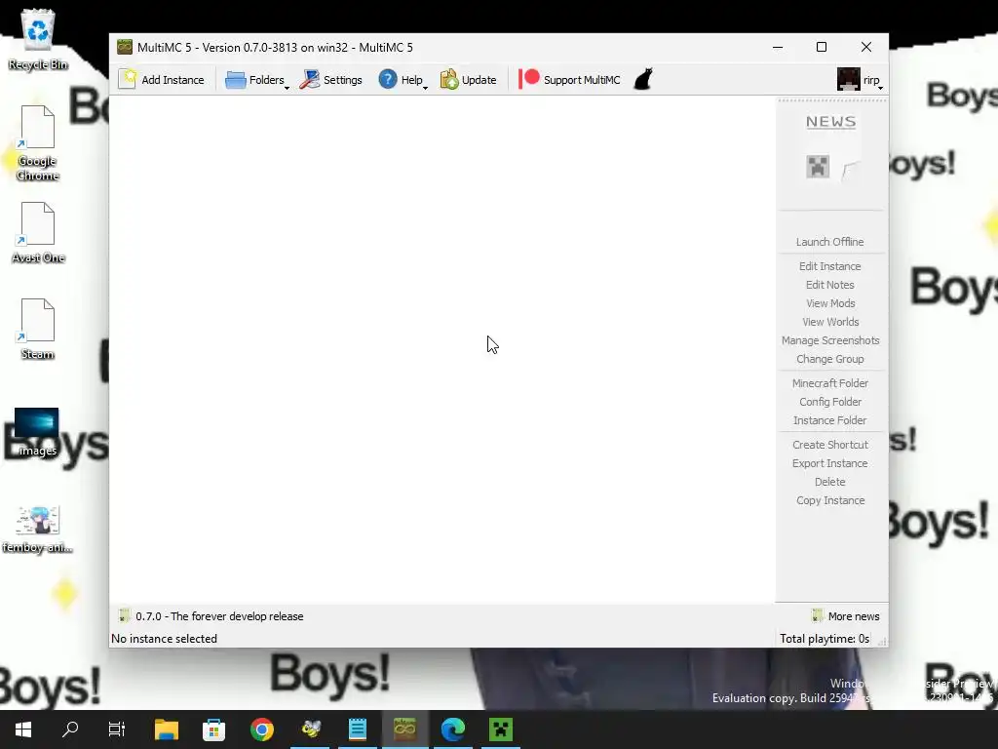Click Export Instance in the side panel
Viewport: 998px width, 749px height.
[x=829, y=463]
